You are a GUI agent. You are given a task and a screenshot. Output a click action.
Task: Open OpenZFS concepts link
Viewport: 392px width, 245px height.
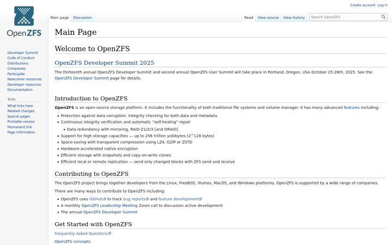72,242
